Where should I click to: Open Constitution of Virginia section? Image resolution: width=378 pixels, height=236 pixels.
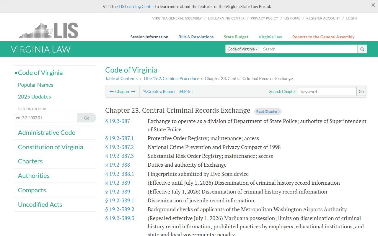coord(50,147)
